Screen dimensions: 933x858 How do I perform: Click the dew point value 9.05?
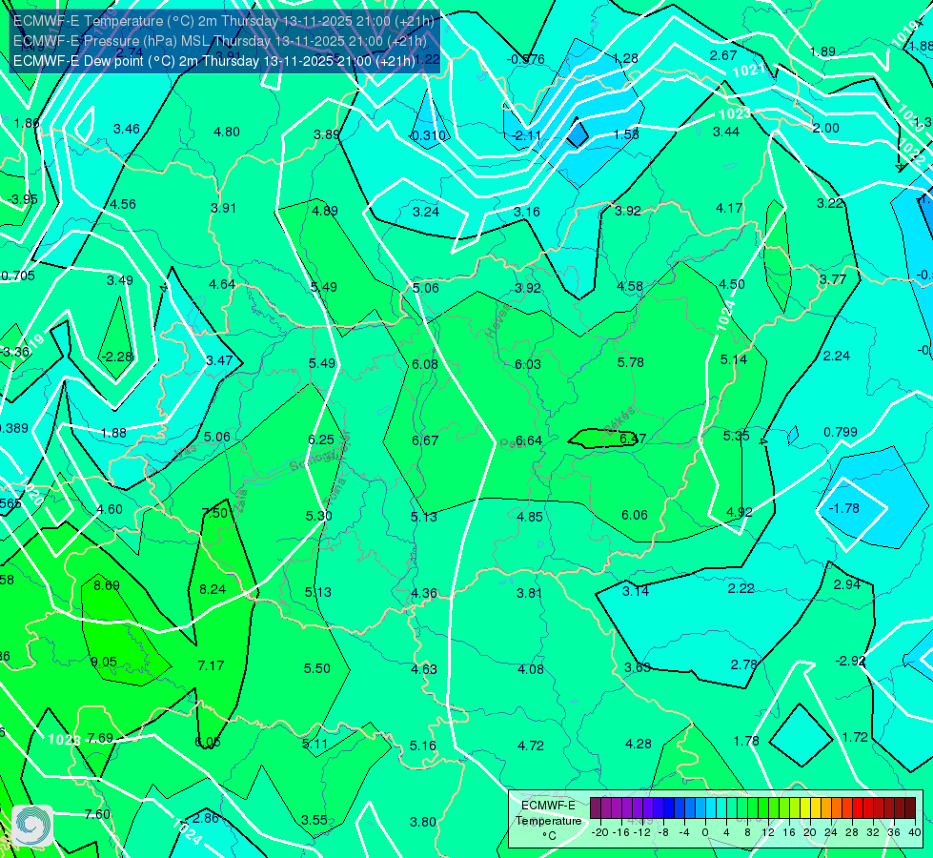click(104, 663)
